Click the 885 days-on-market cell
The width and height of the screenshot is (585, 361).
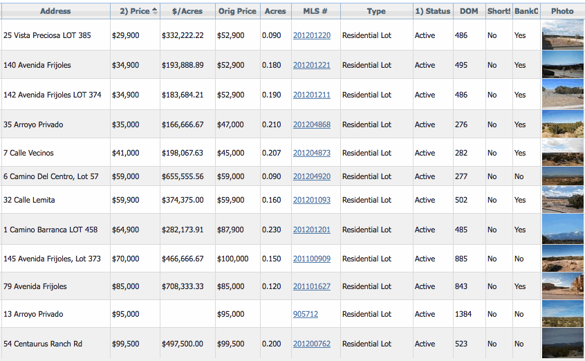tap(461, 259)
